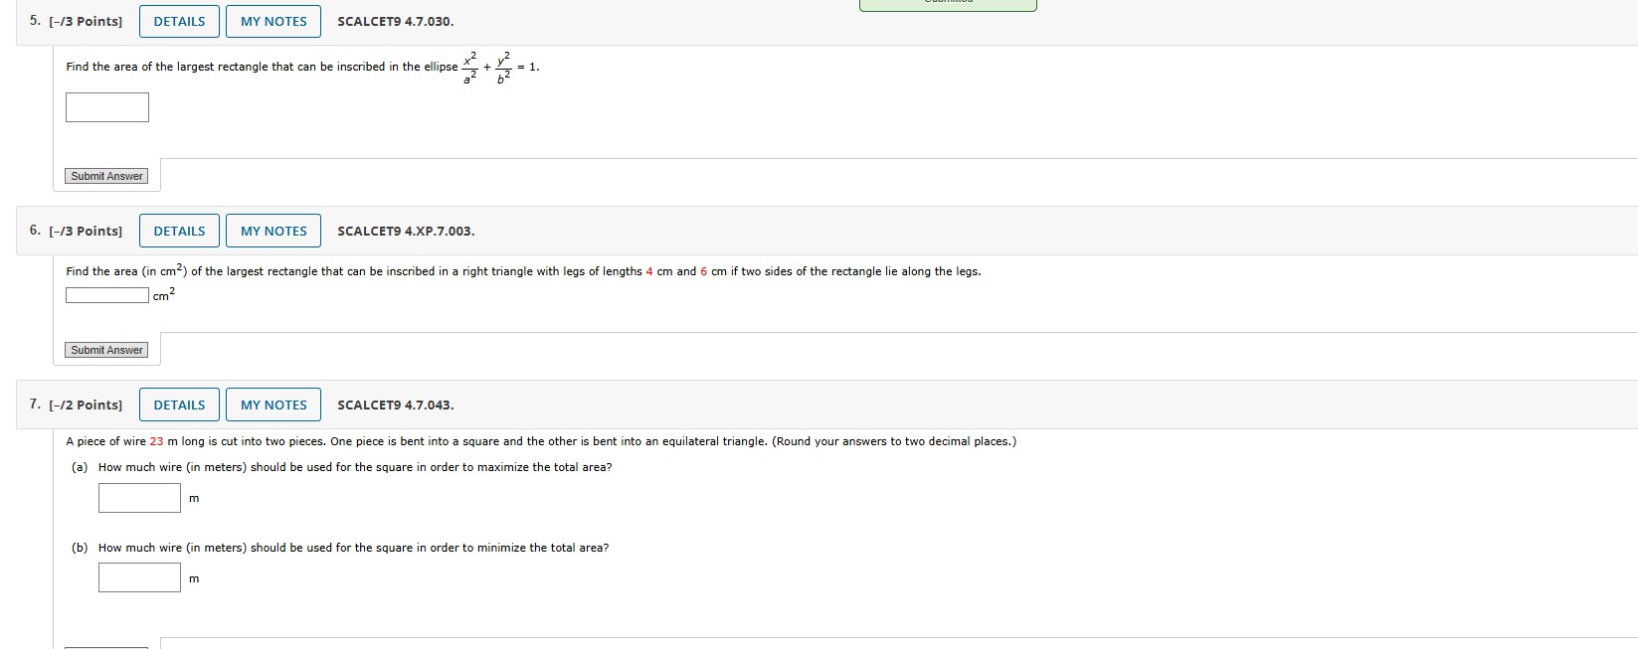1638x649 pixels.
Task: Expand DETAILS for question 7
Action: (x=179, y=406)
